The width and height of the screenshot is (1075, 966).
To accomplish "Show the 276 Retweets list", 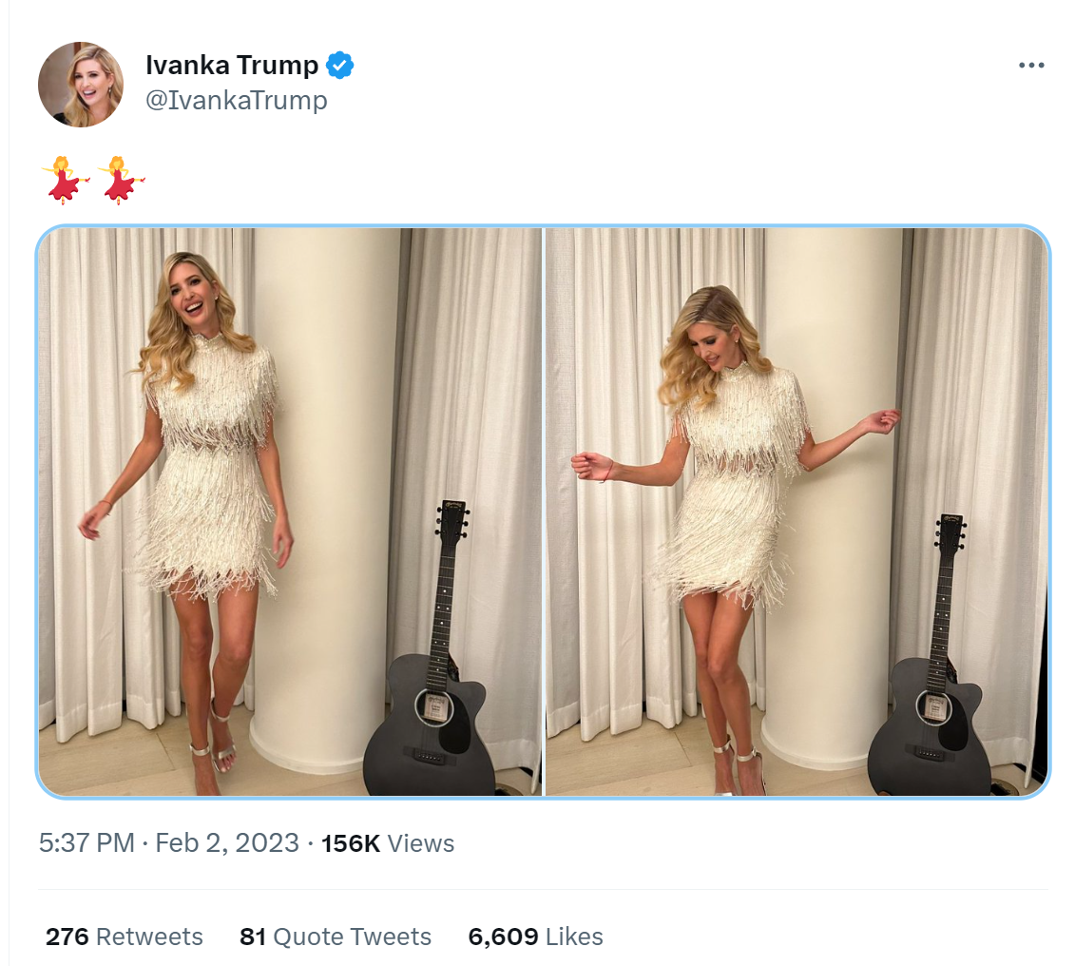I will tap(125, 937).
